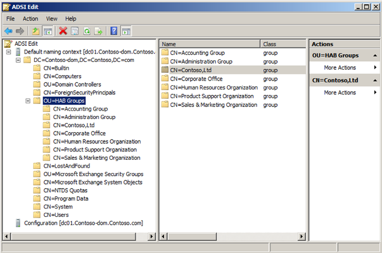Select CN=Computers in the tree
Viewport: 382px width, 253px height.
pyautogui.click(x=62, y=76)
